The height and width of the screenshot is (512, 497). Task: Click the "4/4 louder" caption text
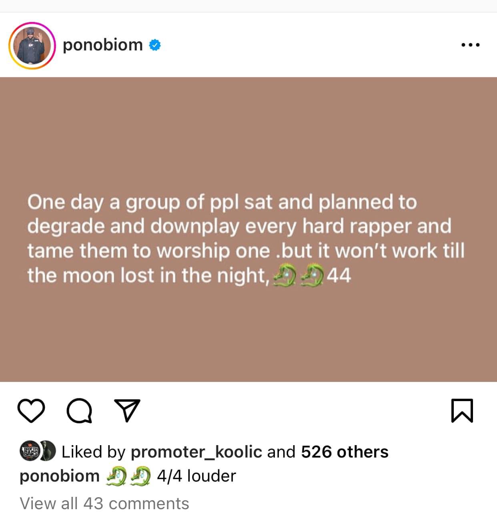click(x=196, y=476)
